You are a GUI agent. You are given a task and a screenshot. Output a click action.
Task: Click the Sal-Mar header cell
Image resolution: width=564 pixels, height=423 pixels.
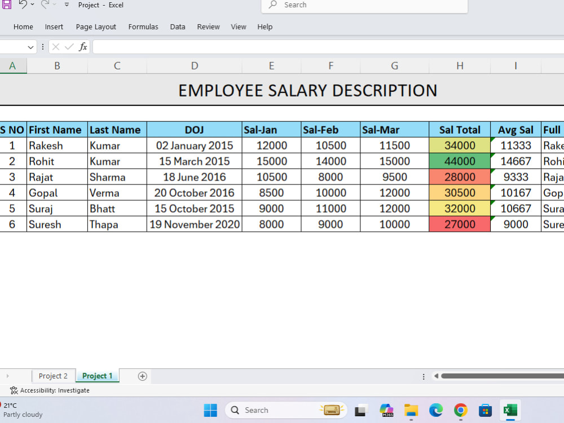[x=394, y=130]
